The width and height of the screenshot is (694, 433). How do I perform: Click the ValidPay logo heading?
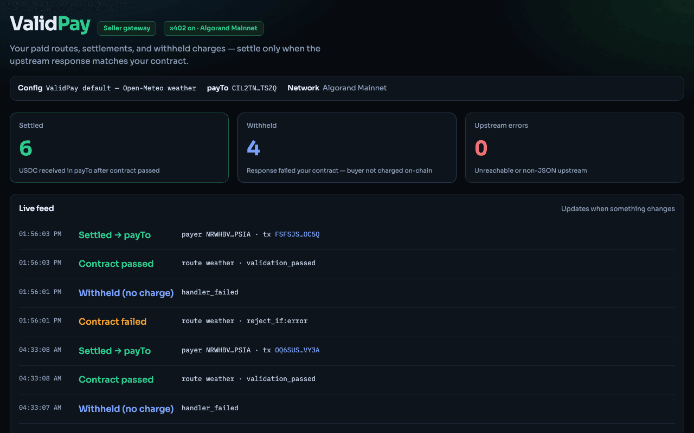click(50, 24)
